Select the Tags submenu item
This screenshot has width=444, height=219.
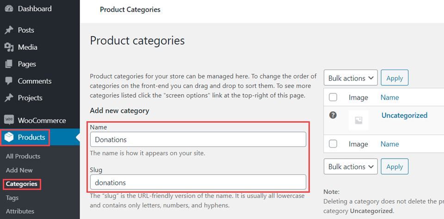point(12,197)
